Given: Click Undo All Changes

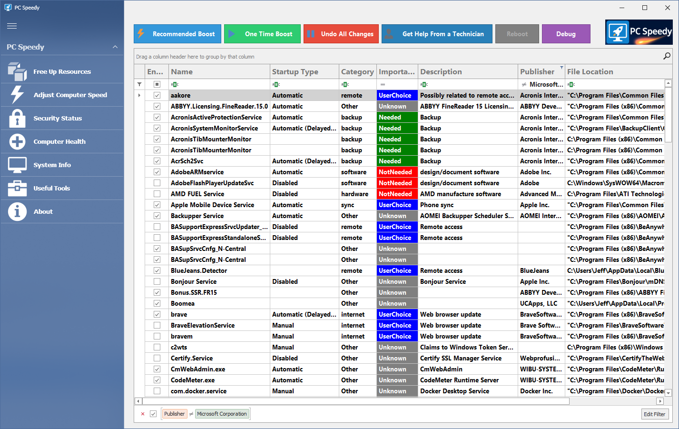Looking at the screenshot, I should (x=341, y=34).
